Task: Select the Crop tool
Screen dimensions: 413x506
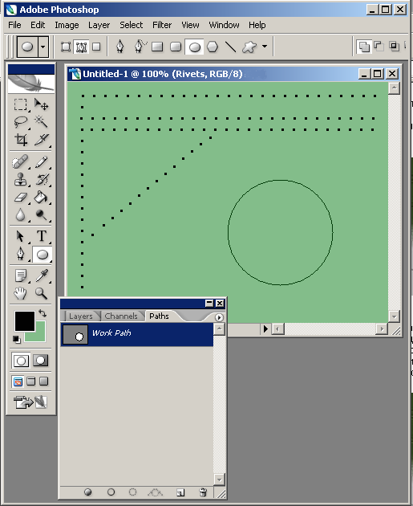Action: pyautogui.click(x=21, y=140)
